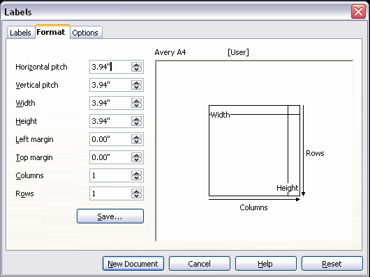Create labels with New Document button
Image resolution: width=370 pixels, height=277 pixels.
[133, 264]
